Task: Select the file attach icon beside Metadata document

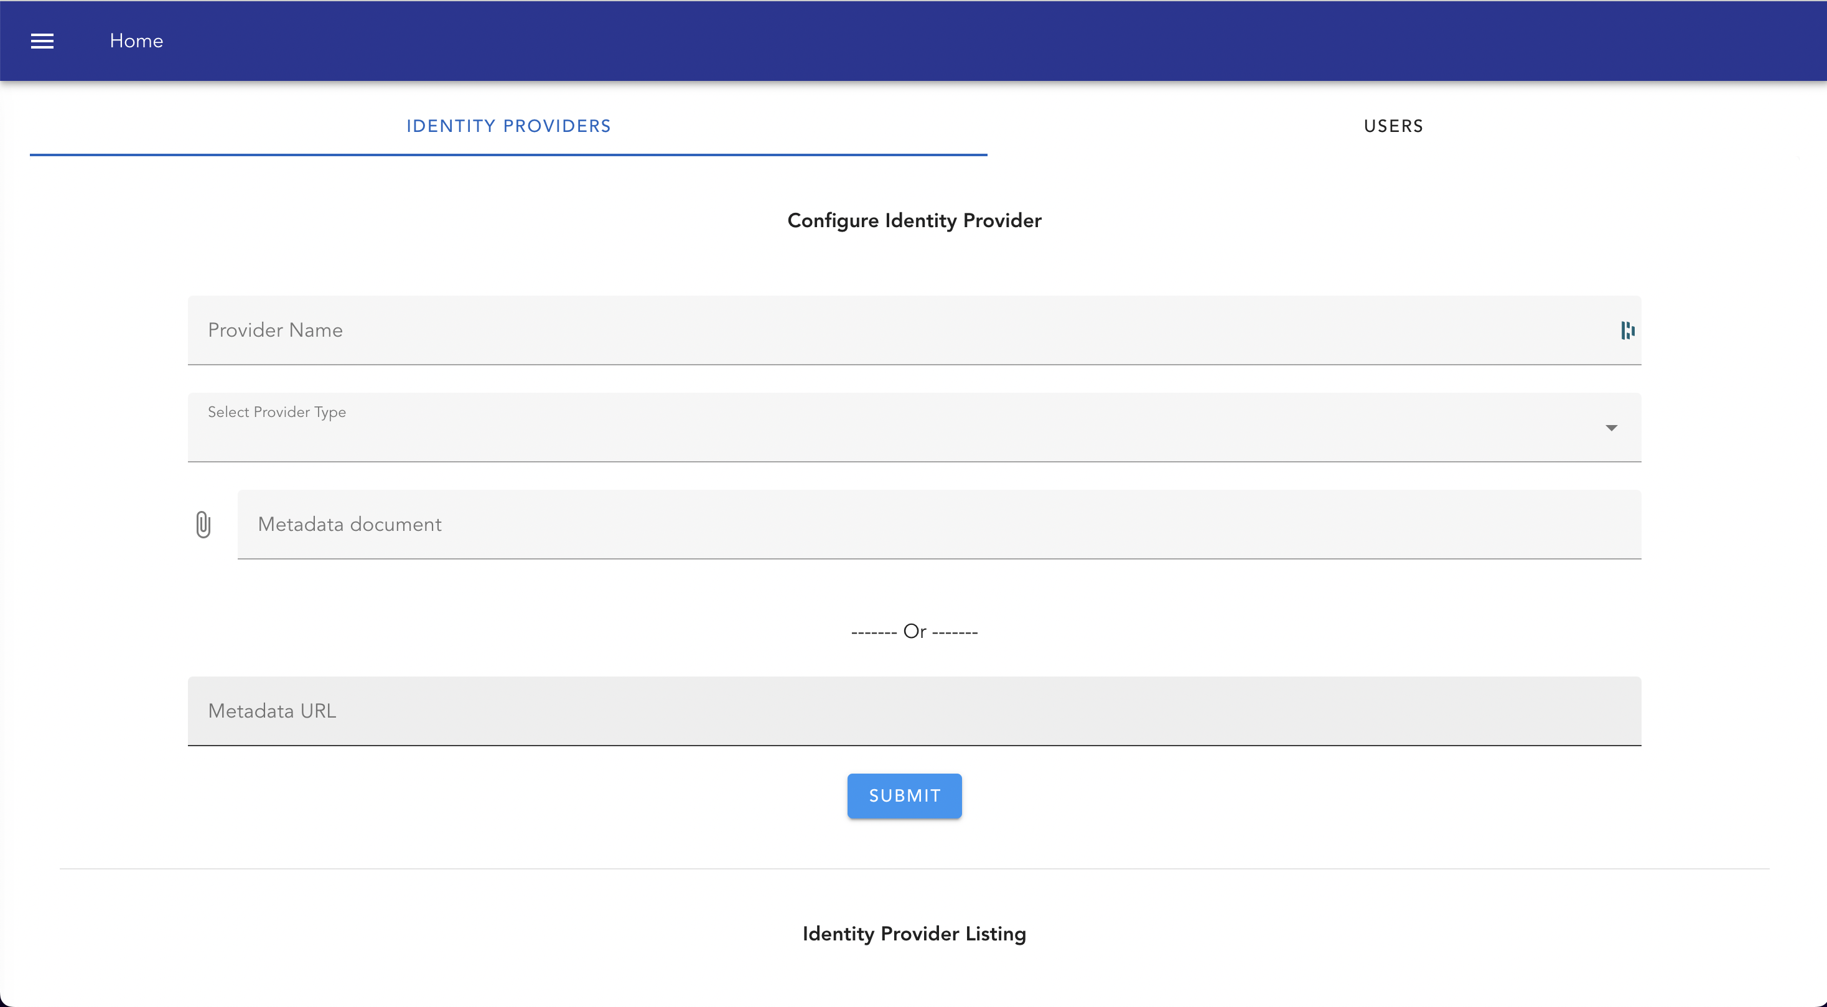Action: 204,524
